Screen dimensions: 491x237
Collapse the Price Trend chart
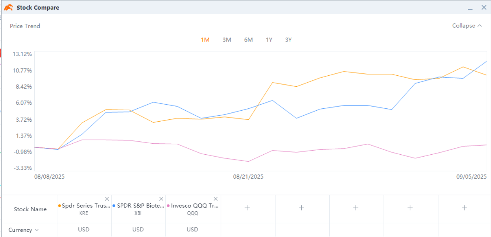click(467, 26)
